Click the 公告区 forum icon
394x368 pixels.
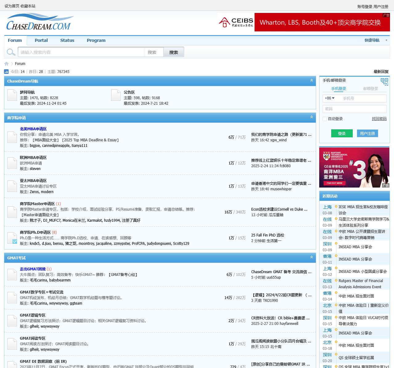116,95
